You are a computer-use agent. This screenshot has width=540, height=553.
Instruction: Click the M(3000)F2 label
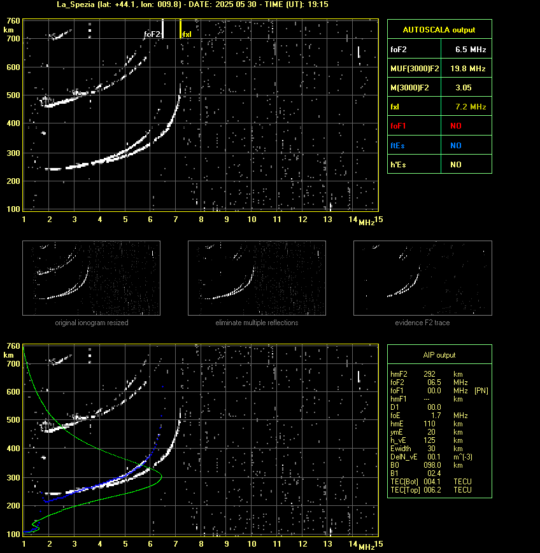click(409, 88)
